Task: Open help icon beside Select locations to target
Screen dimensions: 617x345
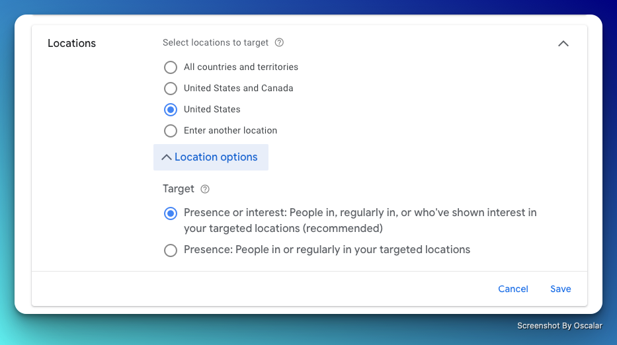Action: tap(279, 42)
